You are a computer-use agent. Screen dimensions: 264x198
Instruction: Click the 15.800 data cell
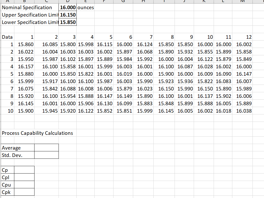[x=67, y=44]
